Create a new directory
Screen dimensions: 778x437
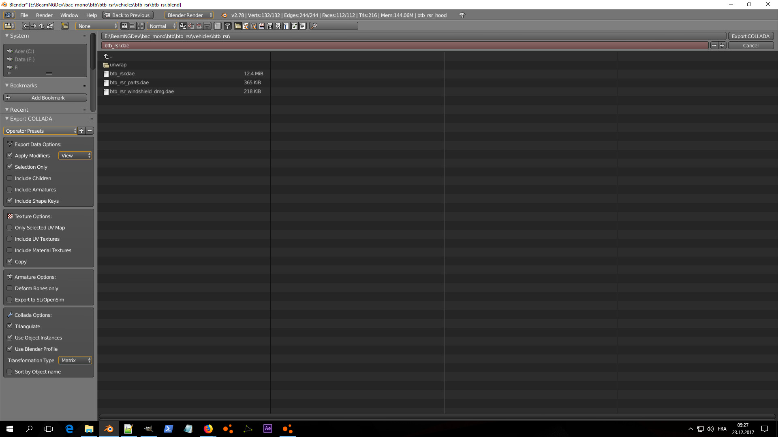coord(65,26)
